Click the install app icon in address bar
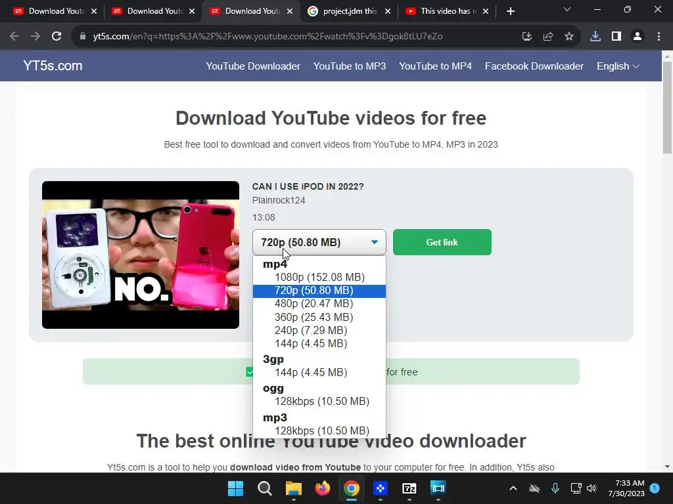This screenshot has height=504, width=673. (526, 37)
